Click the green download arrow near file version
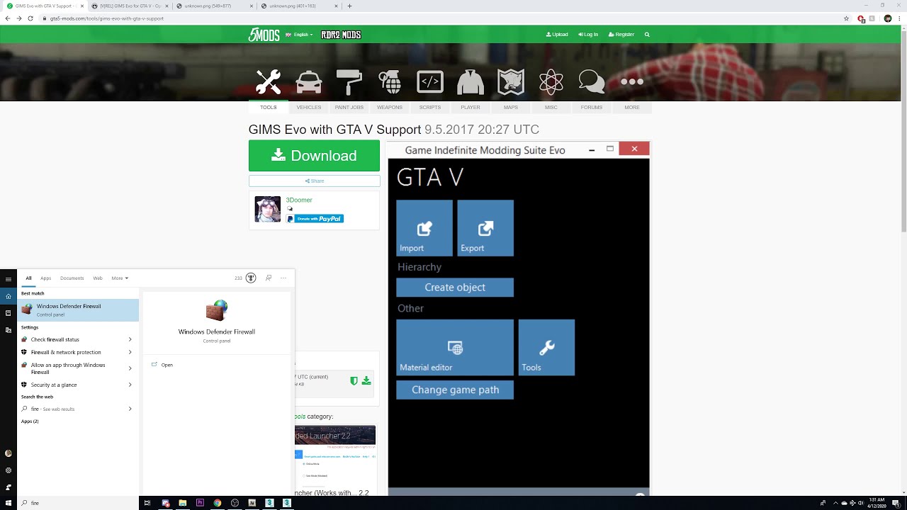The width and height of the screenshot is (907, 510). click(x=366, y=380)
